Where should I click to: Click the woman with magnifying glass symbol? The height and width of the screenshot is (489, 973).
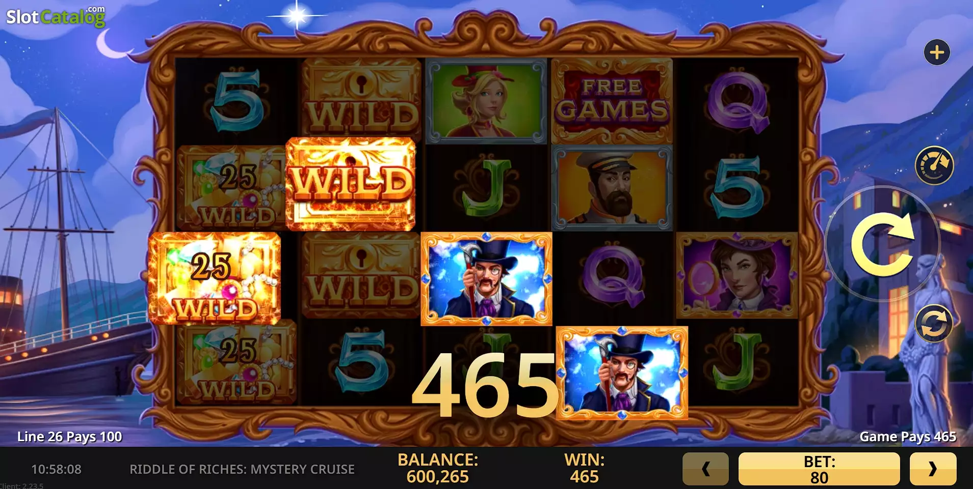coord(737,275)
